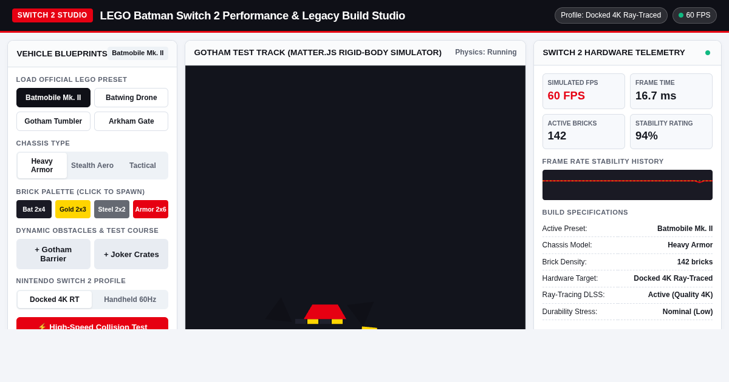Click the Batmobile Mk. II blueprint badge
Viewport: 729px width, 382px height.
(138, 53)
